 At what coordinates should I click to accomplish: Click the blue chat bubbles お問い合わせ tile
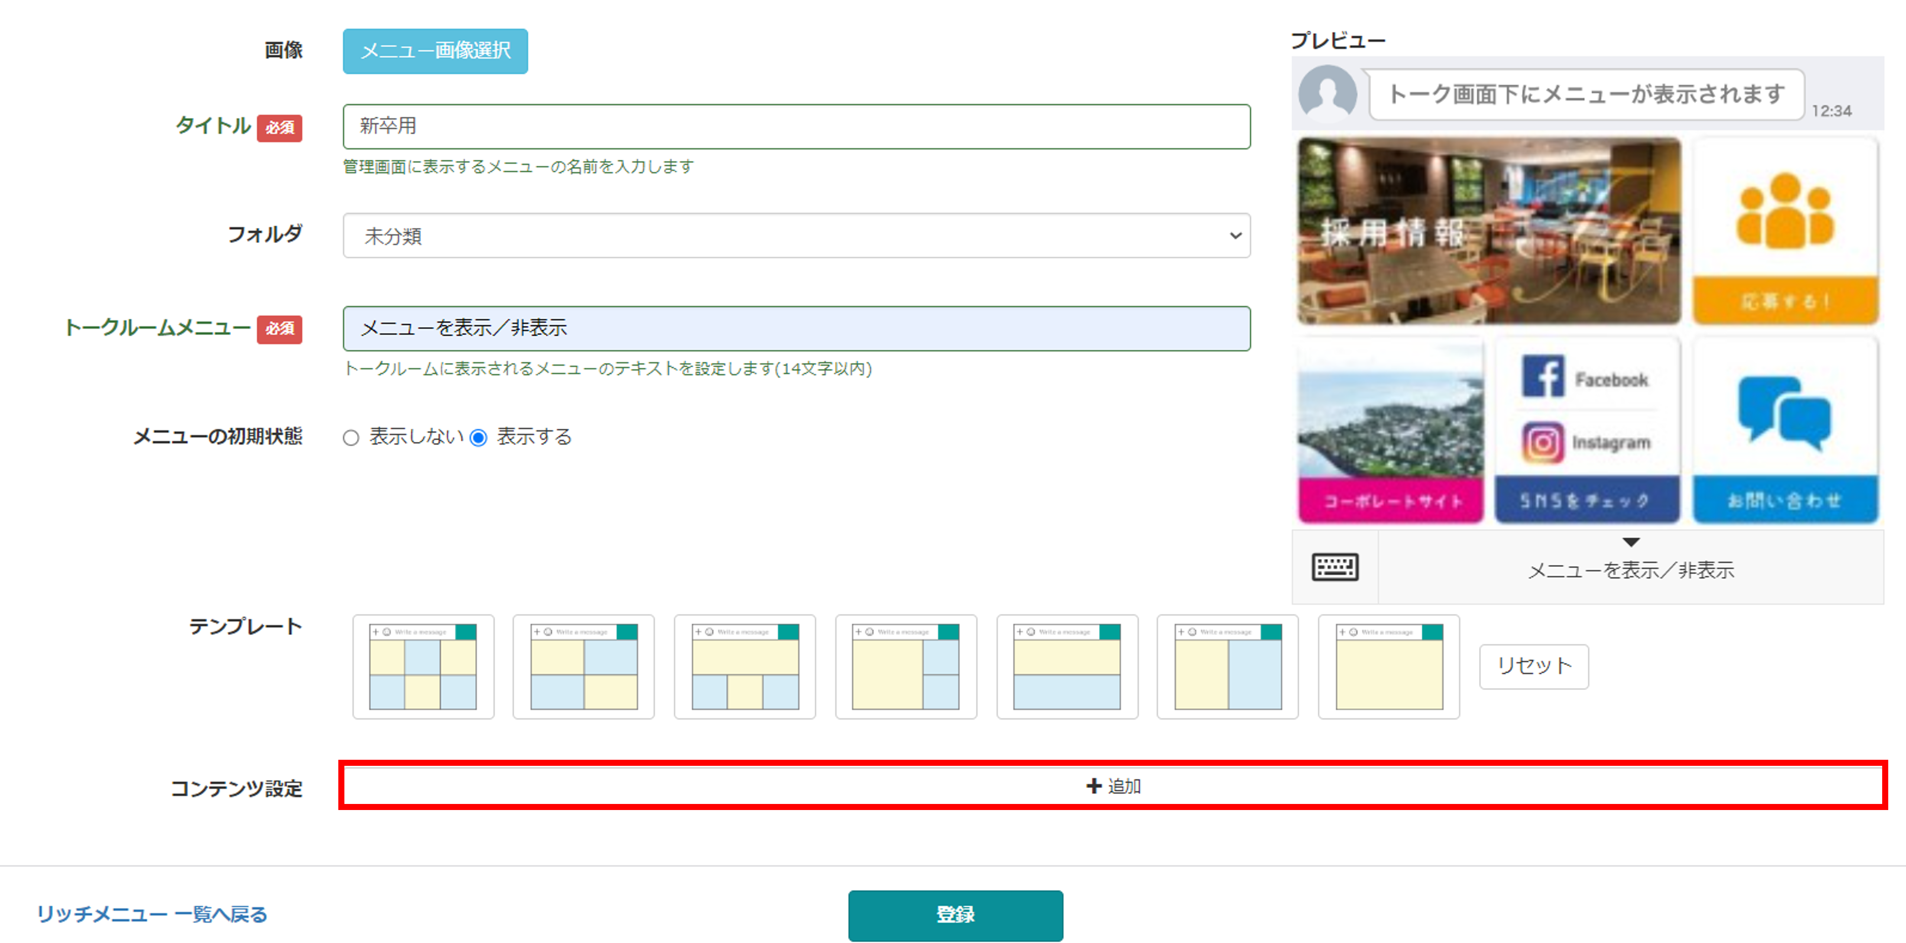[x=1785, y=430]
